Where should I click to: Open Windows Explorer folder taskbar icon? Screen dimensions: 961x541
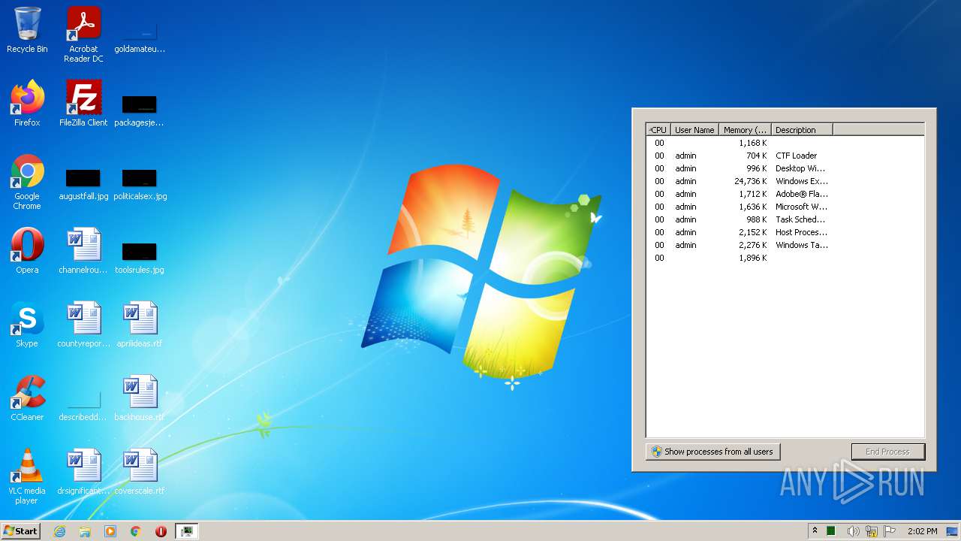tap(85, 531)
